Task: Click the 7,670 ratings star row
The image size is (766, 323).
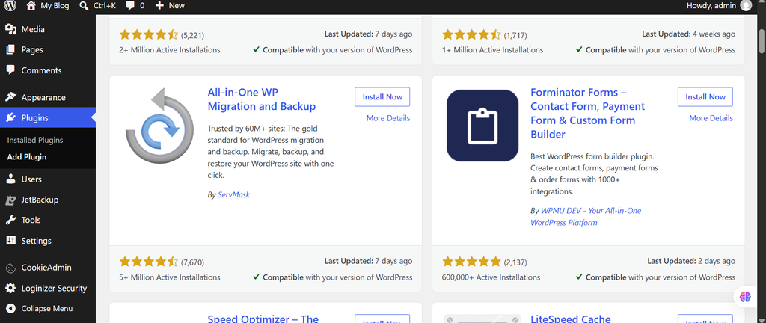Action: tap(149, 262)
